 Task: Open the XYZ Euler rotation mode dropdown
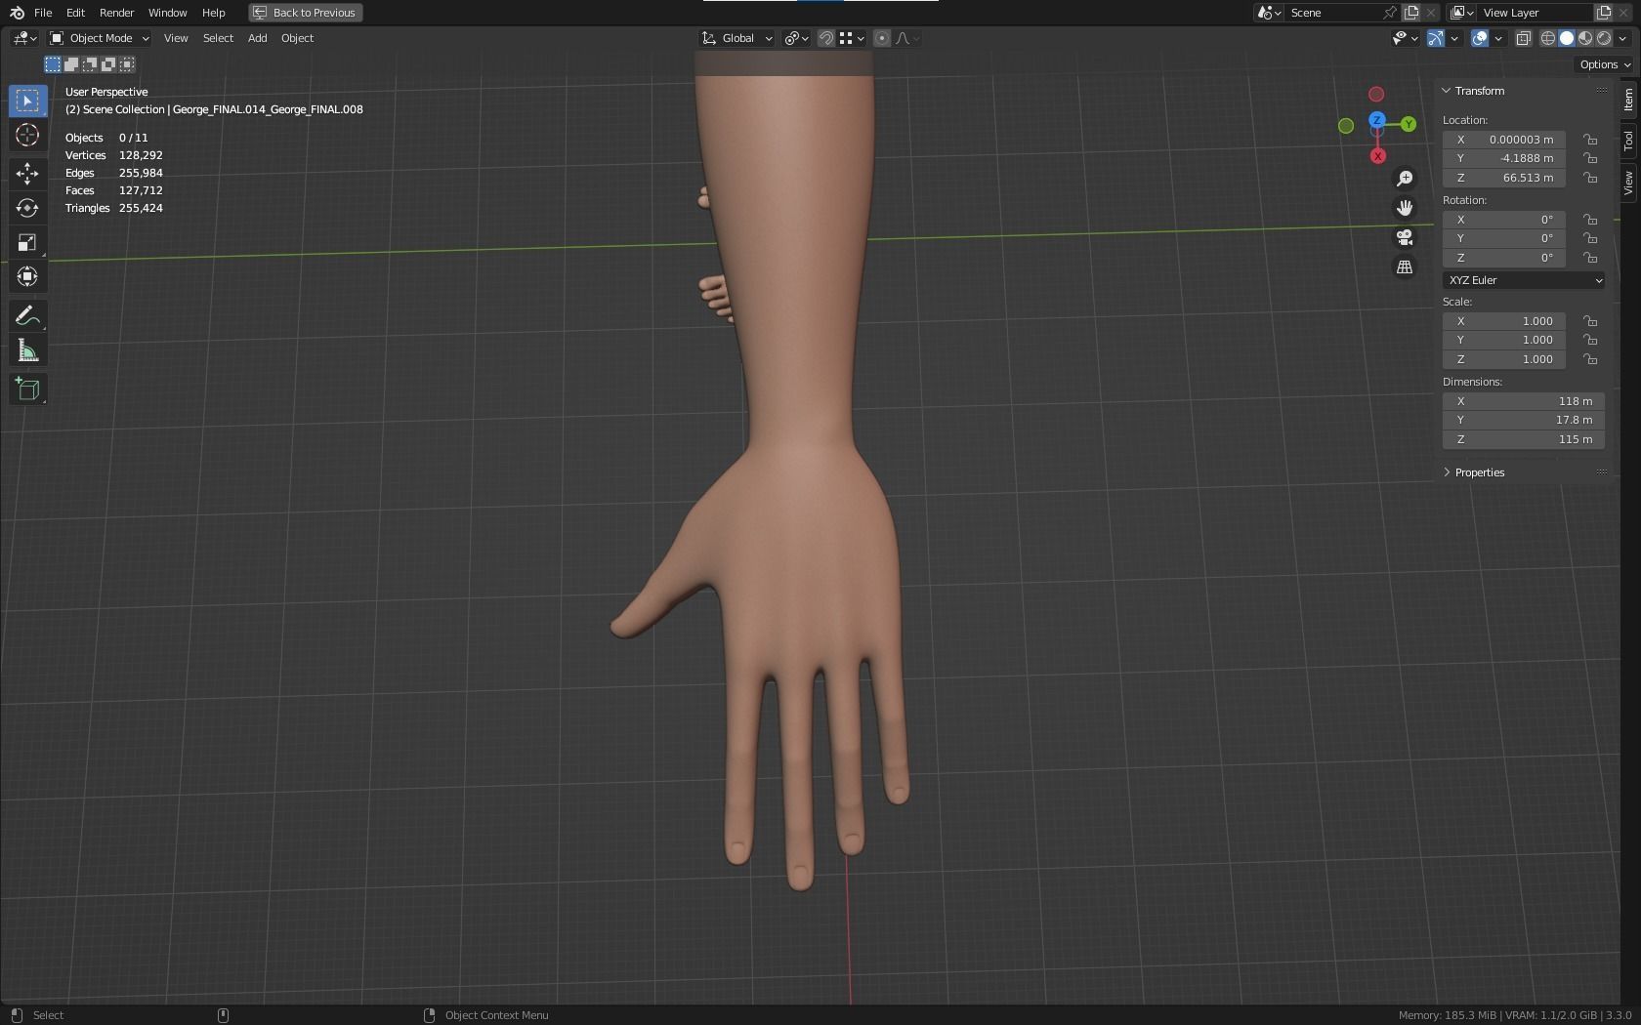pos(1524,280)
